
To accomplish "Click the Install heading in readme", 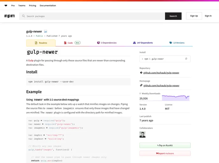I will (x=32, y=72).
